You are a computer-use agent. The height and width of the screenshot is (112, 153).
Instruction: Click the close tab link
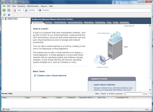[128, 26]
